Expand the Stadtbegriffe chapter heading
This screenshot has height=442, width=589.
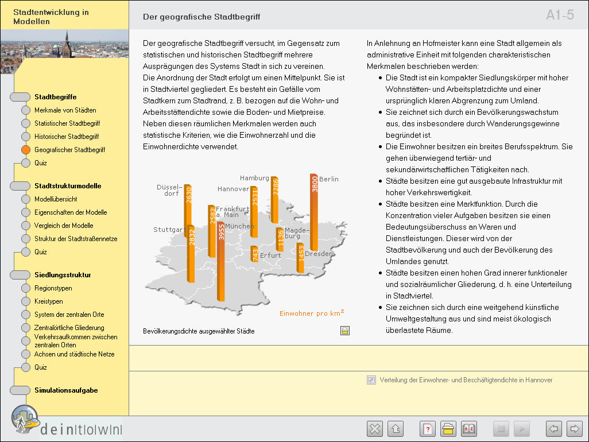coord(55,97)
